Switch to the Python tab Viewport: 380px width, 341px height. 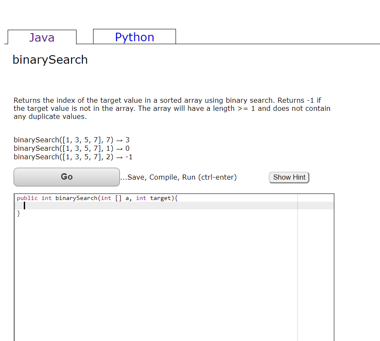click(134, 37)
